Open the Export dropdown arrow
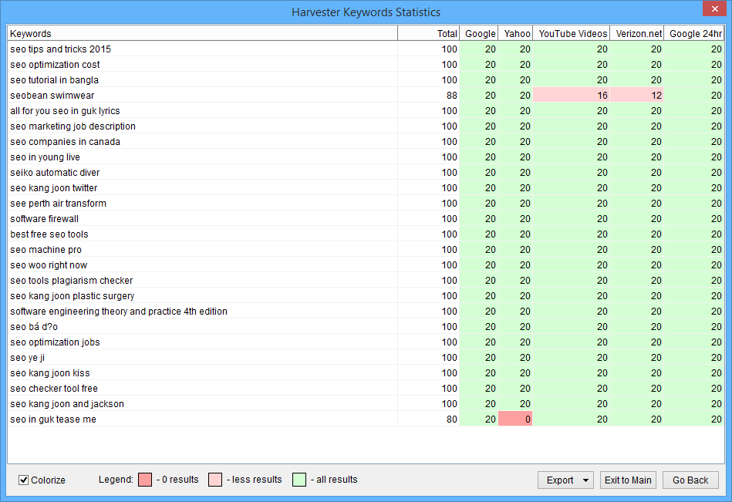This screenshot has width=732, height=502. pyautogui.click(x=585, y=480)
